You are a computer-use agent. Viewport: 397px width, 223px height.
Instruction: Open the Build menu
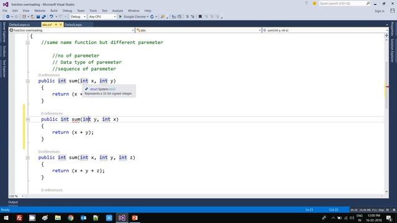tap(54, 11)
